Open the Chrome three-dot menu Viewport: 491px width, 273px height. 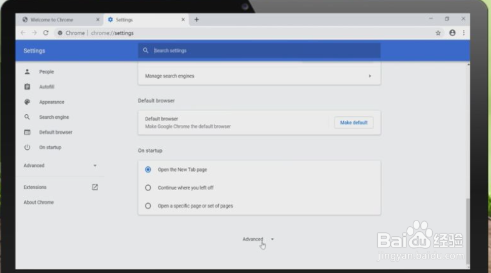[x=463, y=32]
